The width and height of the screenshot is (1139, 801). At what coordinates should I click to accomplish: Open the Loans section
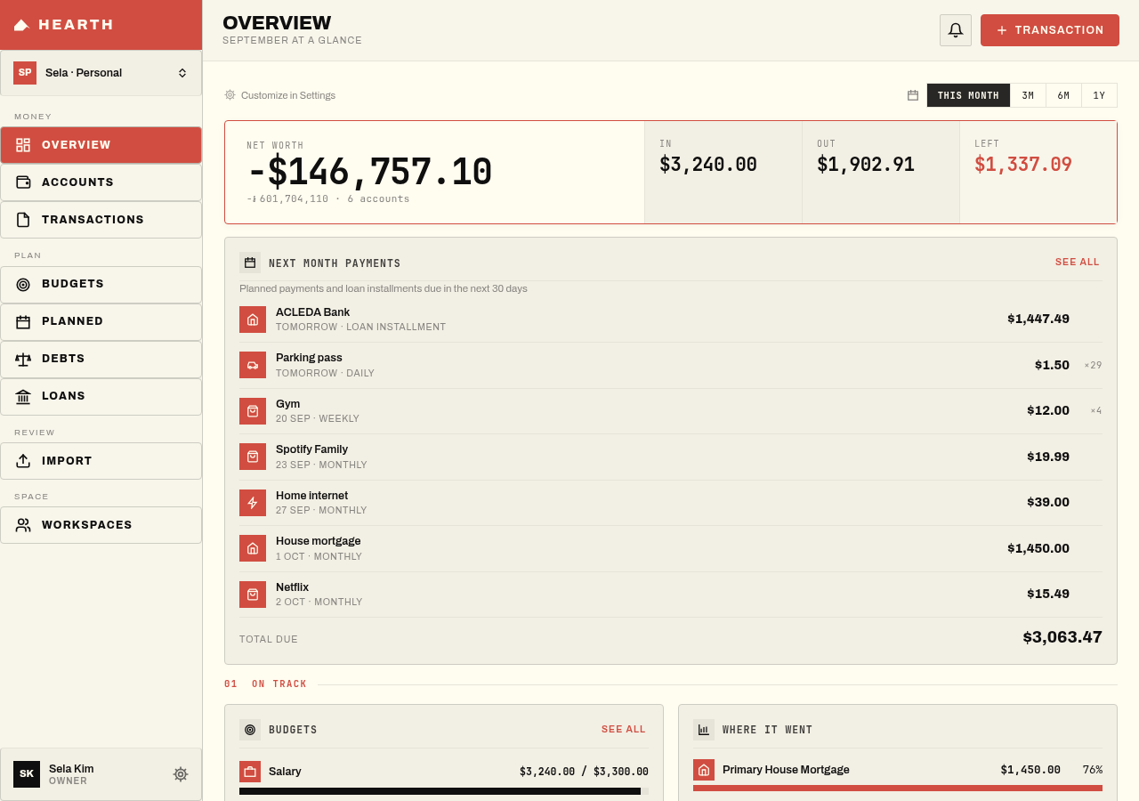coord(101,397)
